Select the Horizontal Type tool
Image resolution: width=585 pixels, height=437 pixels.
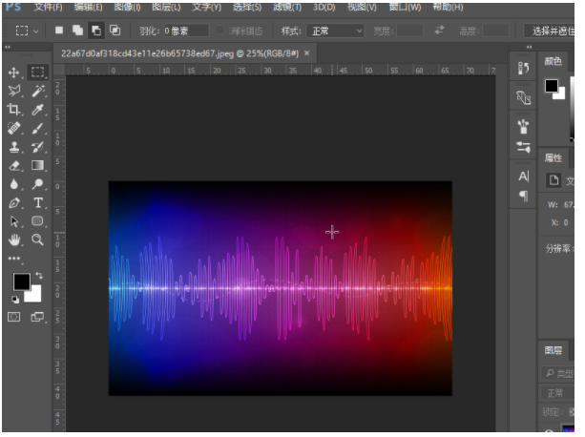point(38,203)
